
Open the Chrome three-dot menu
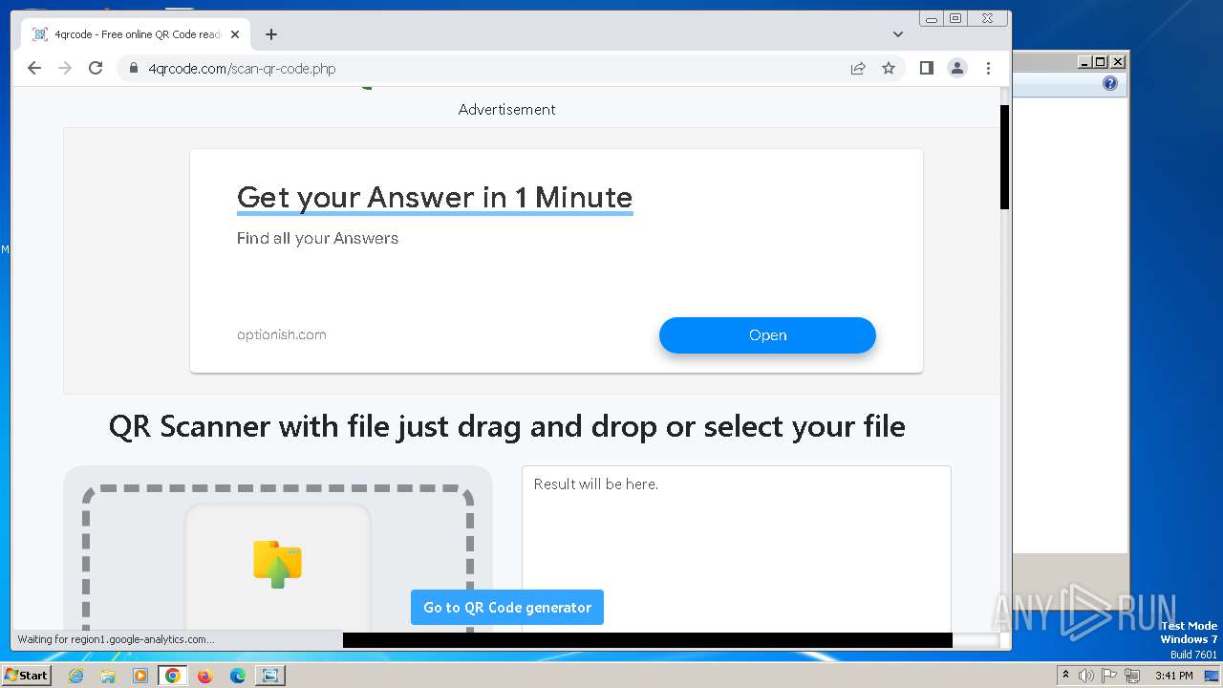[988, 68]
